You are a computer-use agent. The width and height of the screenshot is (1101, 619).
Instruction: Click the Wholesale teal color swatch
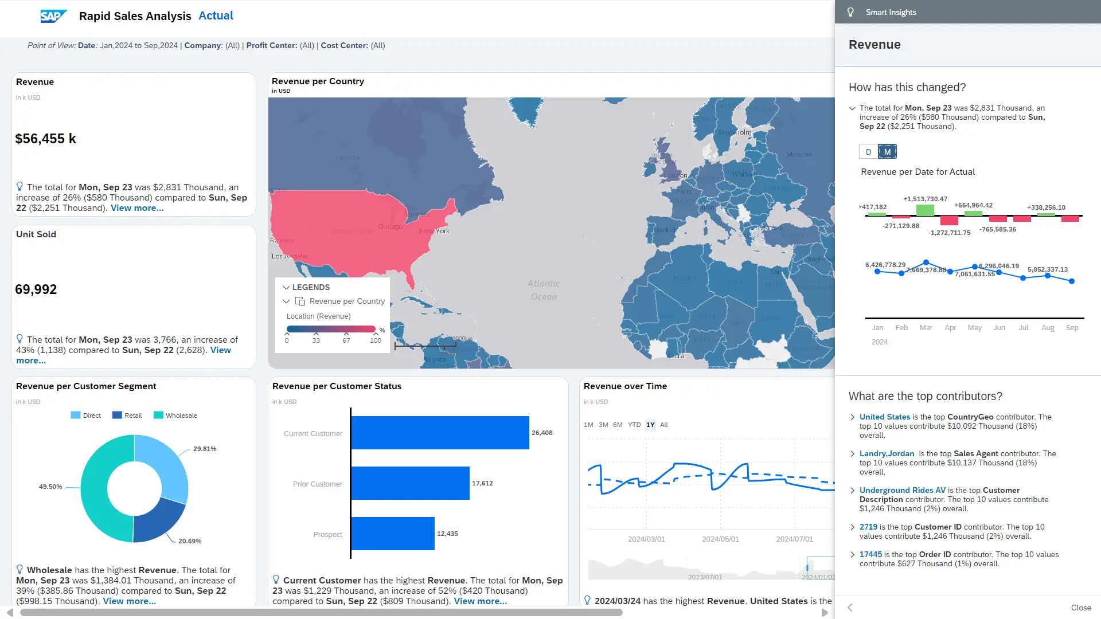pos(158,416)
